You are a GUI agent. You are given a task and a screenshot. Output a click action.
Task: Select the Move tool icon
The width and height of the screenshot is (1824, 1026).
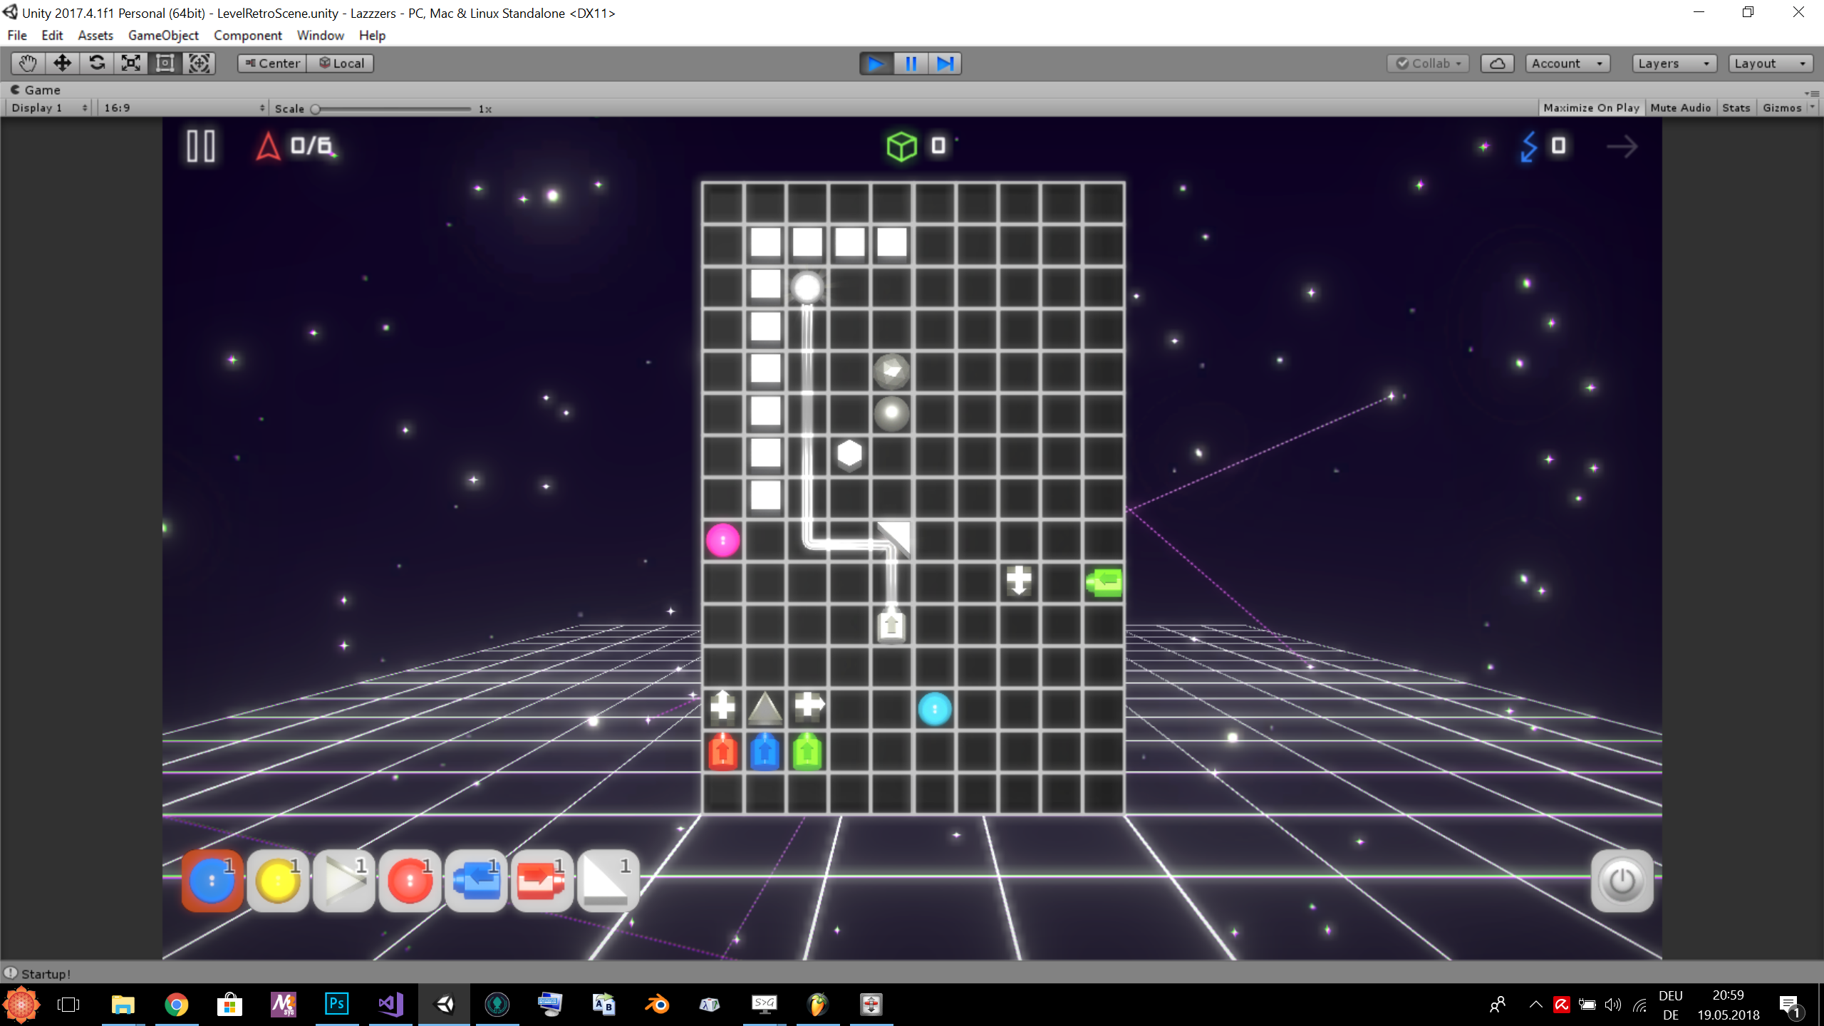[x=62, y=63]
